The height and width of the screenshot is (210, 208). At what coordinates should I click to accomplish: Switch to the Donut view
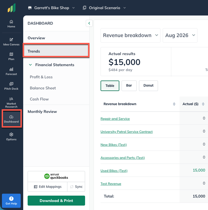(148, 86)
